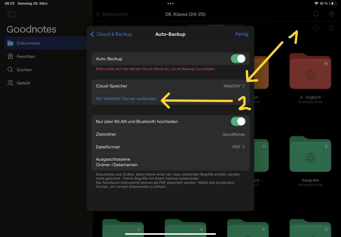341x237 pixels.
Task: Tap the star on the orange folder
Action: (264, 63)
